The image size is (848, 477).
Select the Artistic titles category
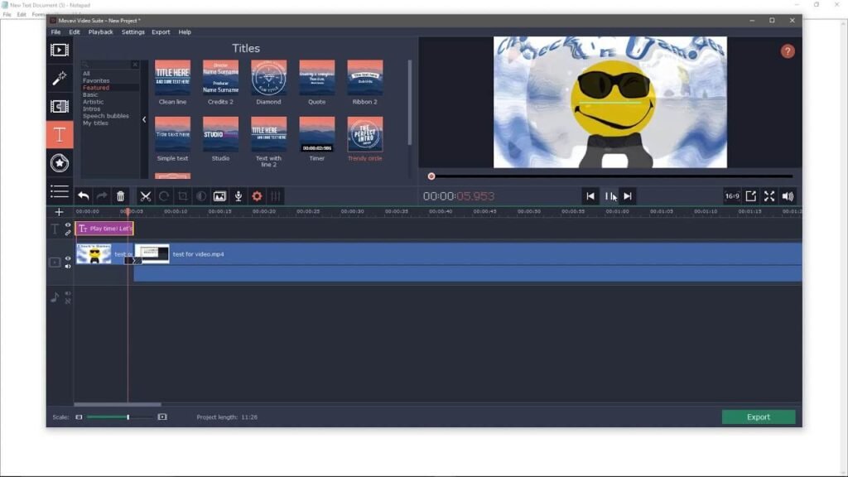click(x=93, y=102)
